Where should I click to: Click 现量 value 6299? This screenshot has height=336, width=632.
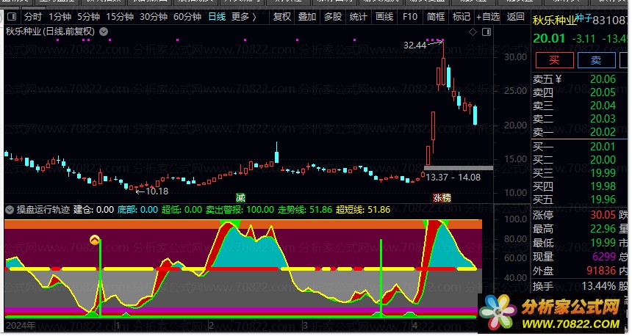coord(604,257)
